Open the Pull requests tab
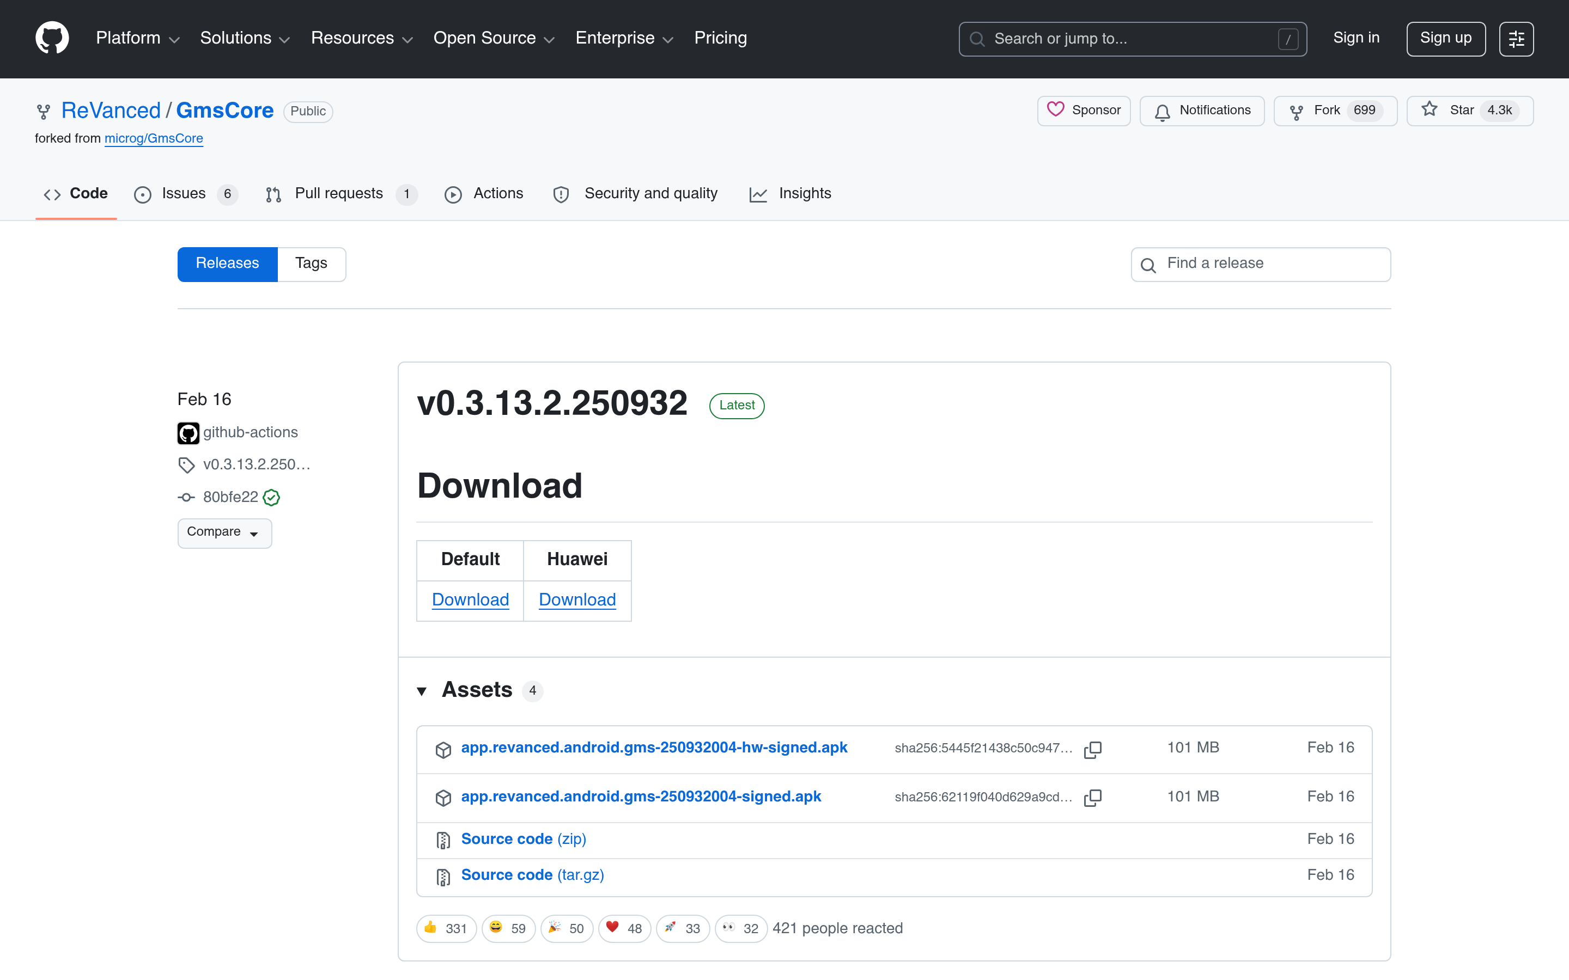The width and height of the screenshot is (1569, 980). pyautogui.click(x=342, y=194)
